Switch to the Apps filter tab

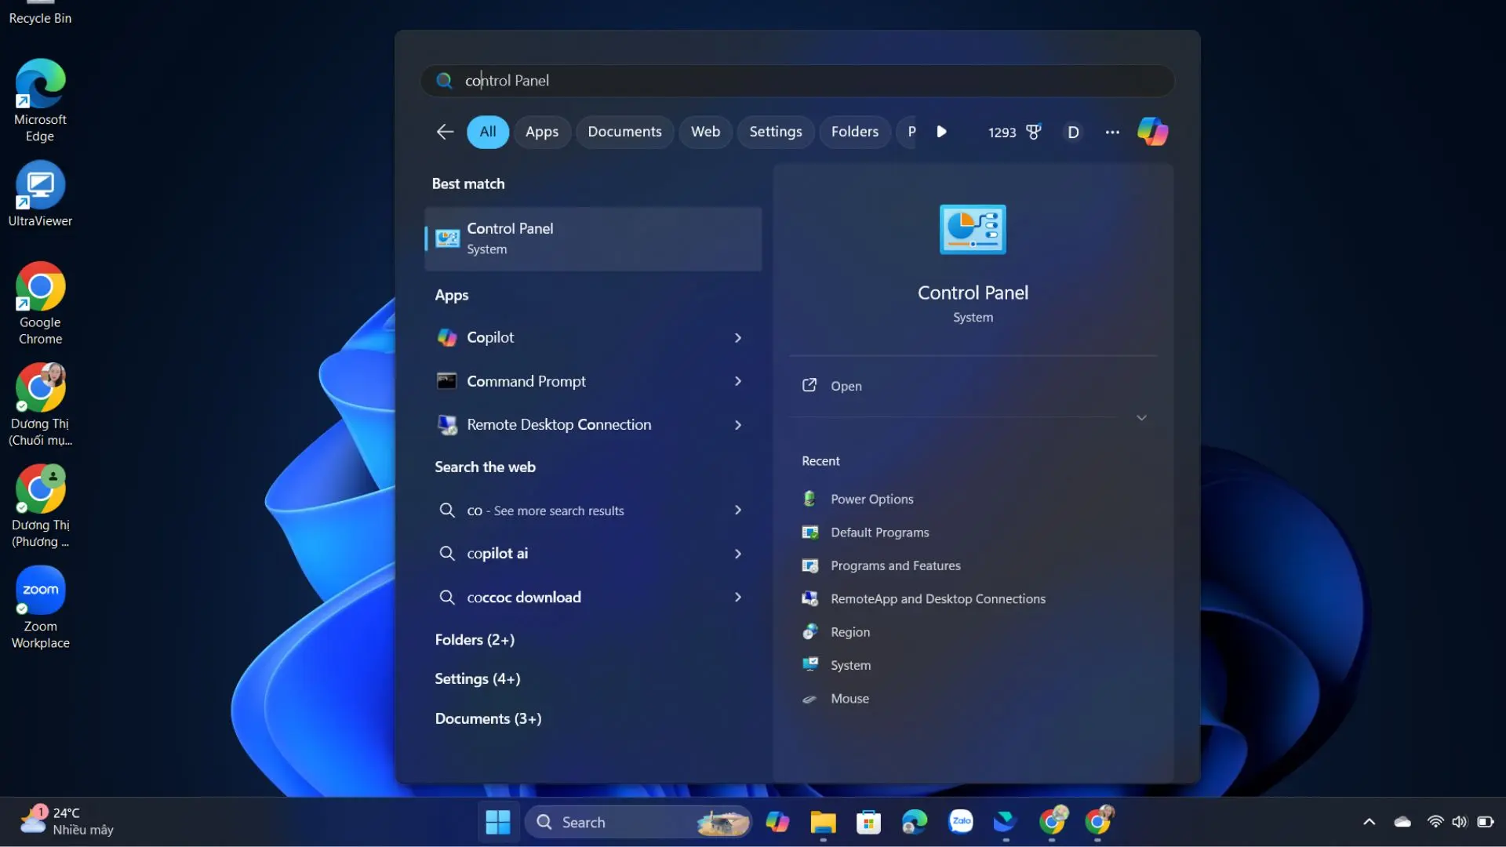coord(541,132)
